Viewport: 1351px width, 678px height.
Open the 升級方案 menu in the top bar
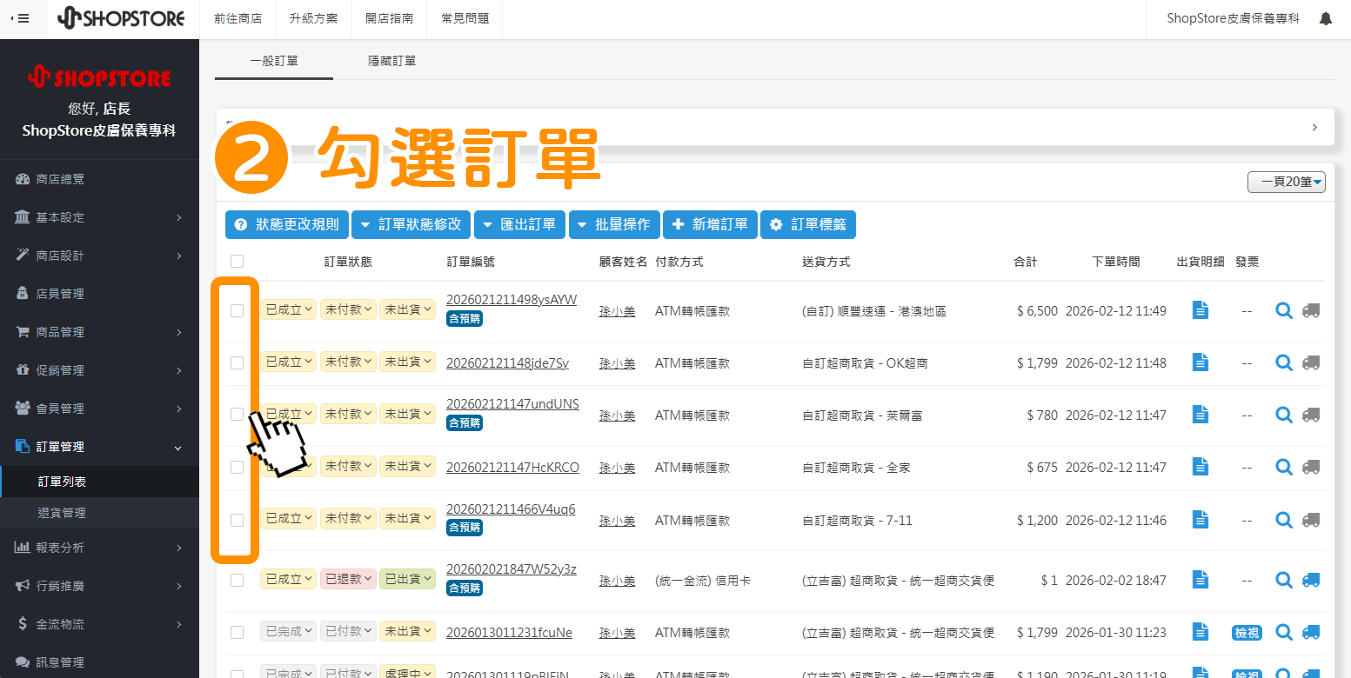[313, 17]
